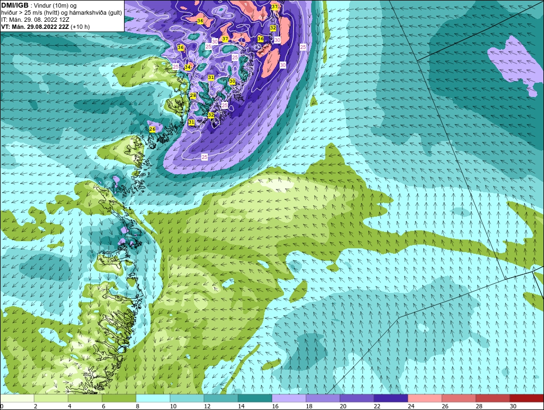Click the 12–14 m/s teal legend swatch
The height and width of the screenshot is (410, 544).
[221, 398]
